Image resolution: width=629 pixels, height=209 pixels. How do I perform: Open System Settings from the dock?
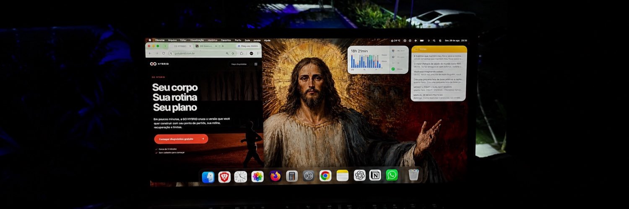coord(309,176)
